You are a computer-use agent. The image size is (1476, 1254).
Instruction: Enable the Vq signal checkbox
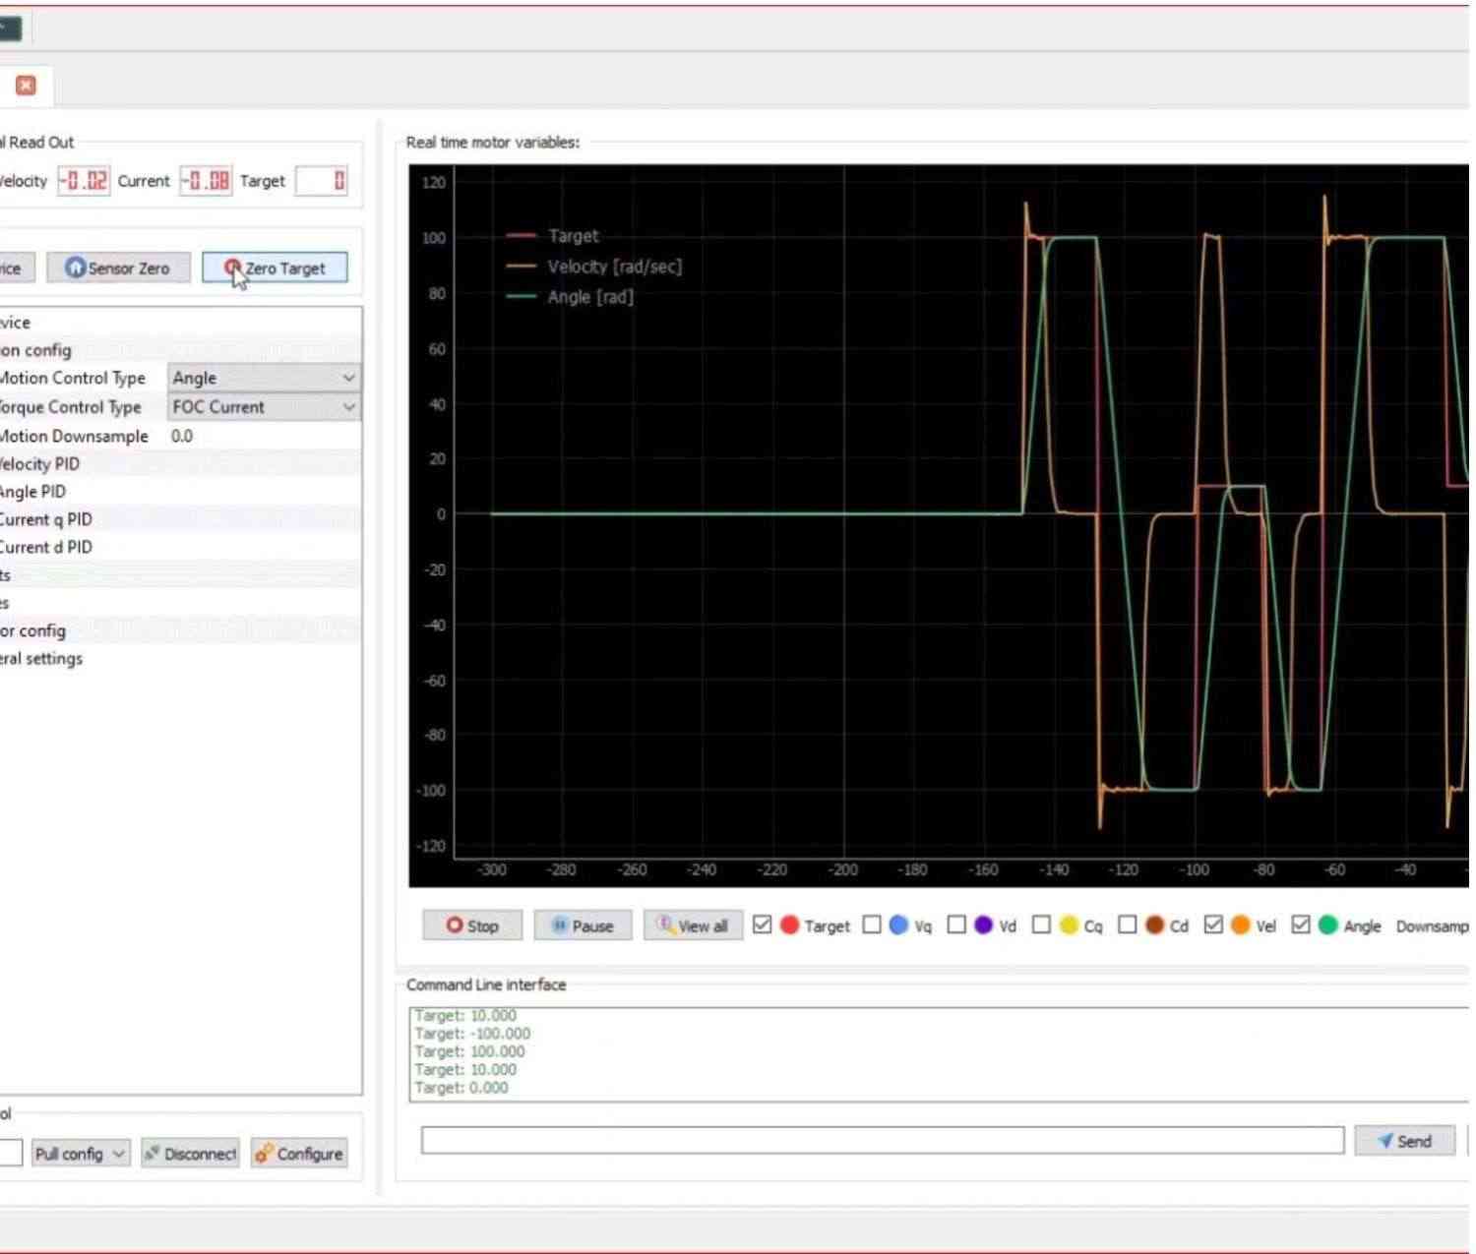(x=871, y=925)
